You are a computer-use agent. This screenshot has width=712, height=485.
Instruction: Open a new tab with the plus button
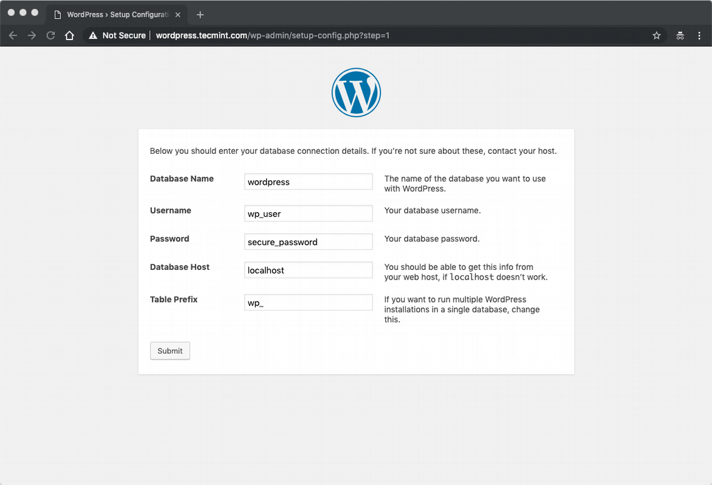click(x=200, y=15)
